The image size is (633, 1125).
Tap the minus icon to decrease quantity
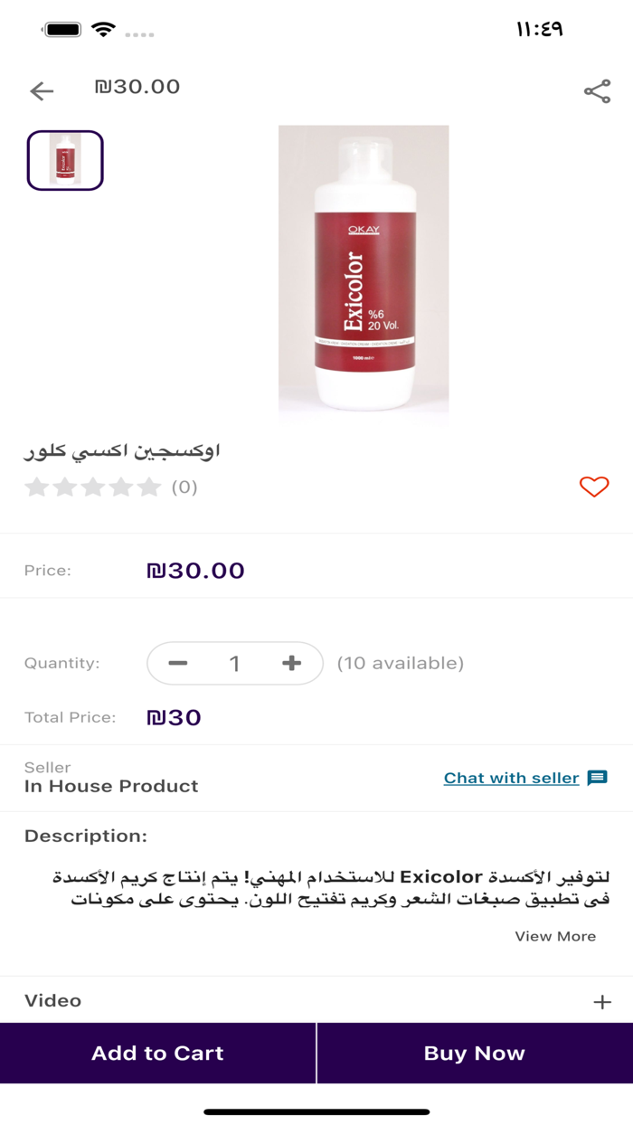178,663
